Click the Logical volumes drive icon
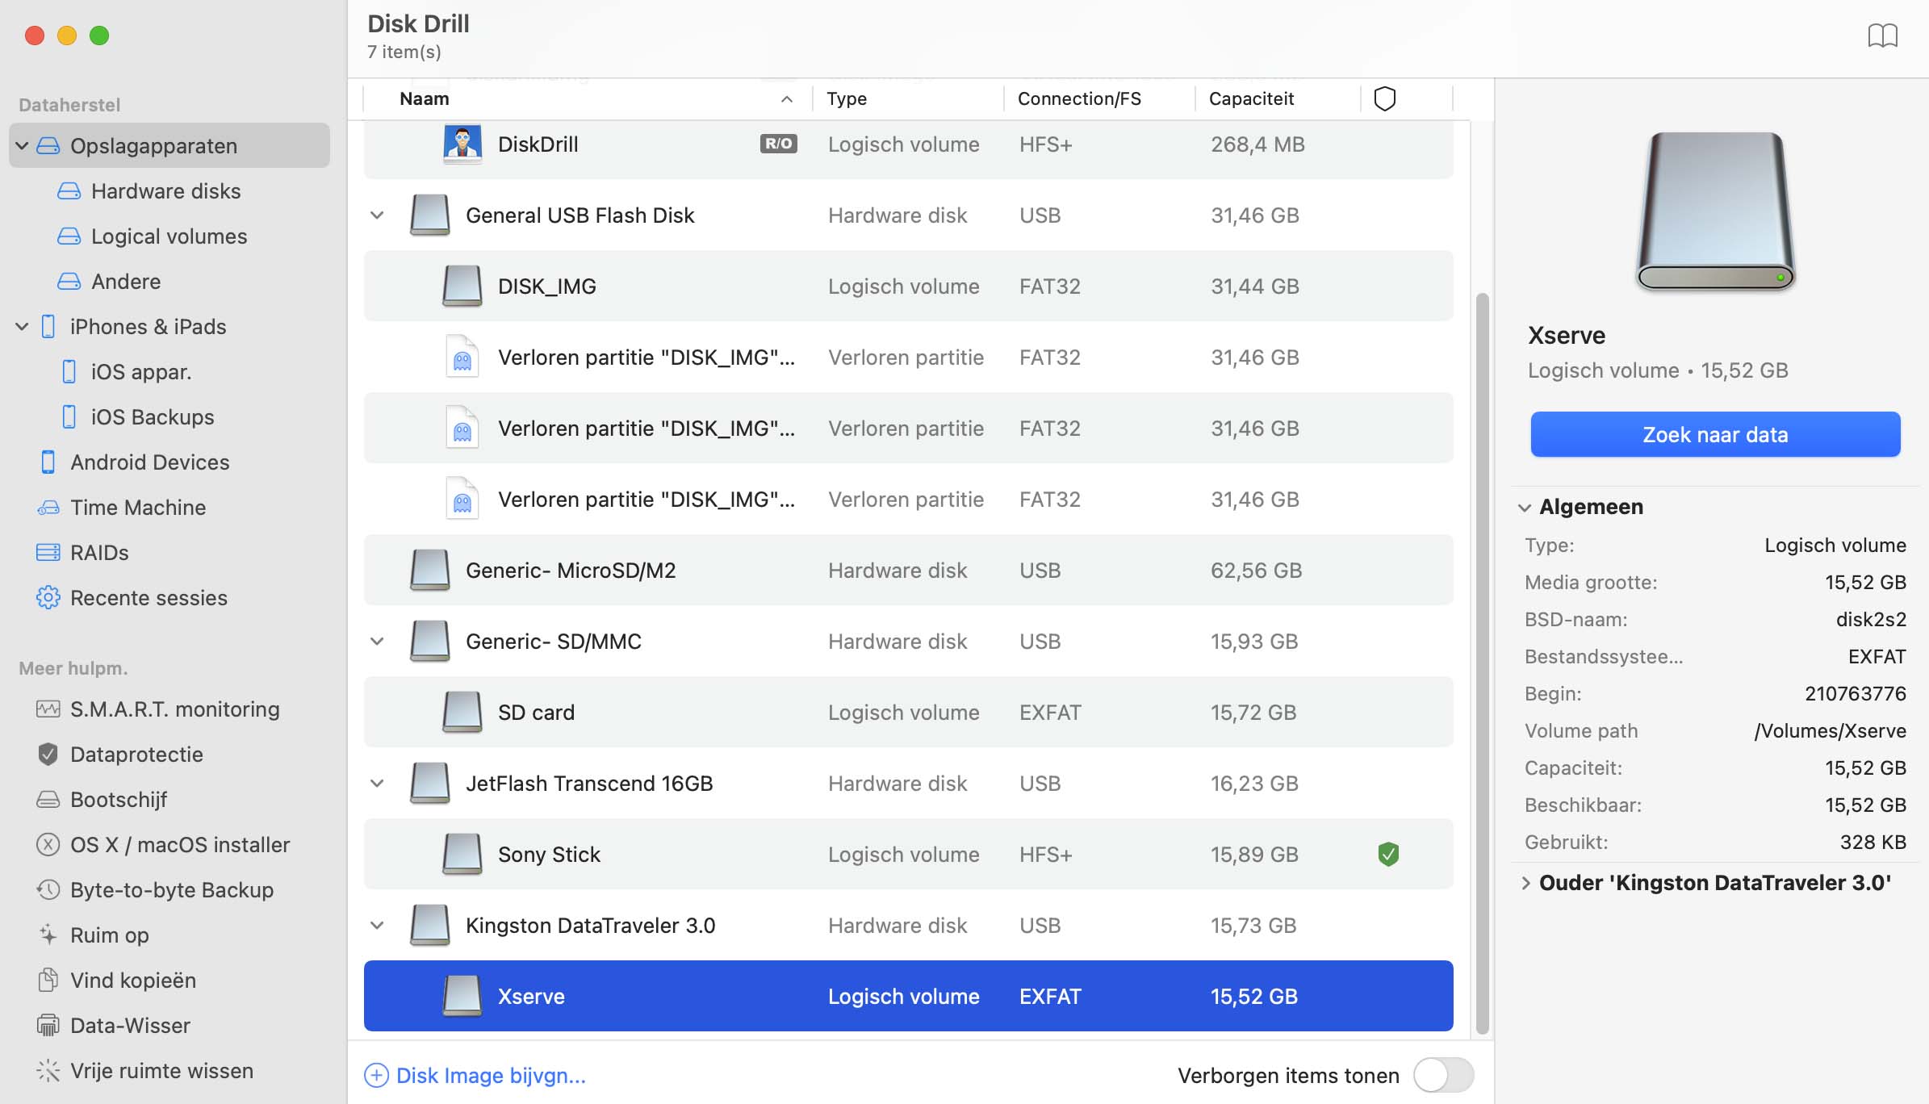The width and height of the screenshot is (1929, 1104). [69, 236]
